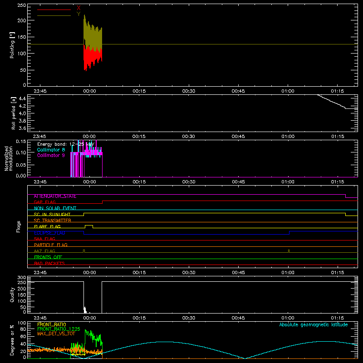Click the 4.0 tick on Roll period axis
This screenshot has height=363, width=363.
point(22,113)
